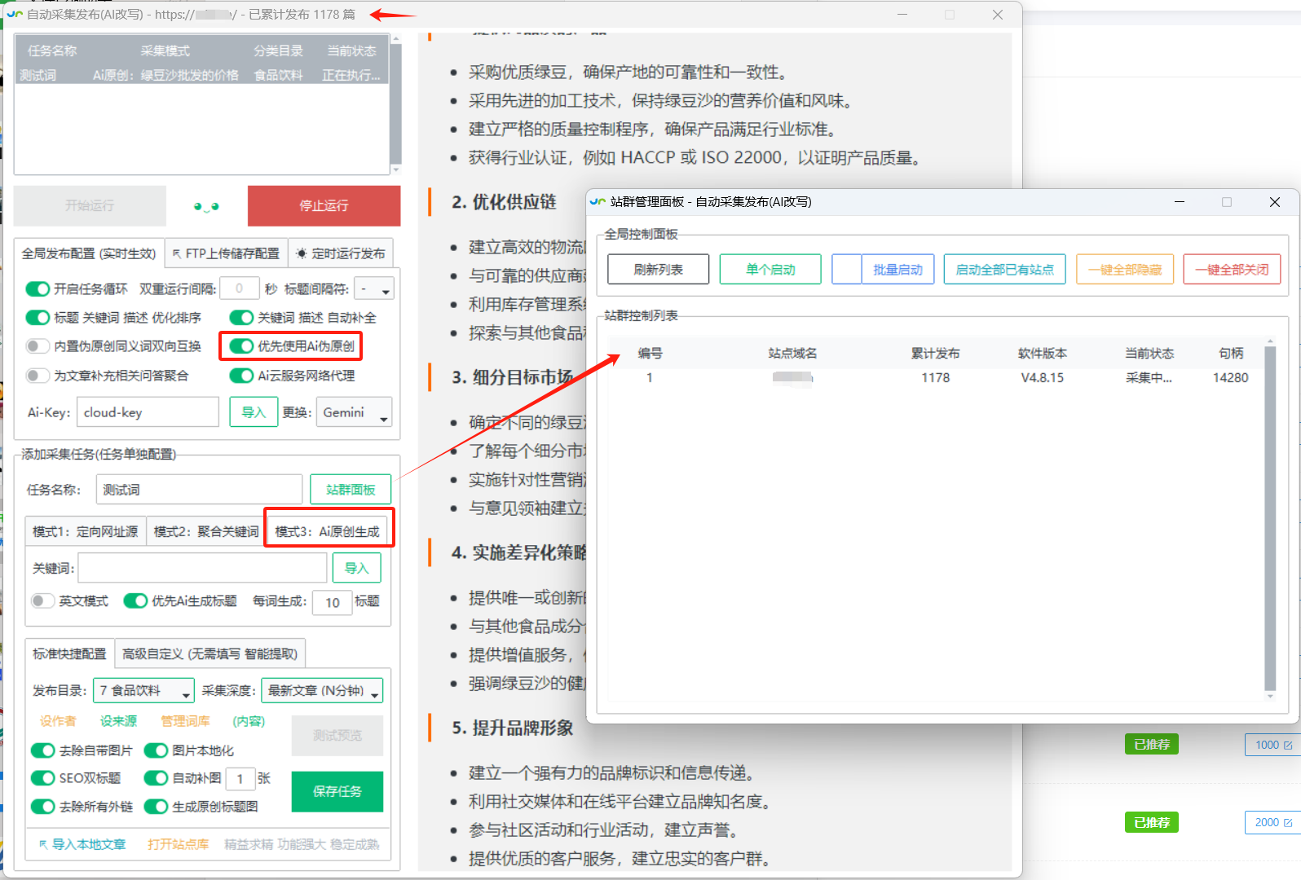Click the green 保存任务 button
Image resolution: width=1301 pixels, height=880 pixels.
pos(337,791)
